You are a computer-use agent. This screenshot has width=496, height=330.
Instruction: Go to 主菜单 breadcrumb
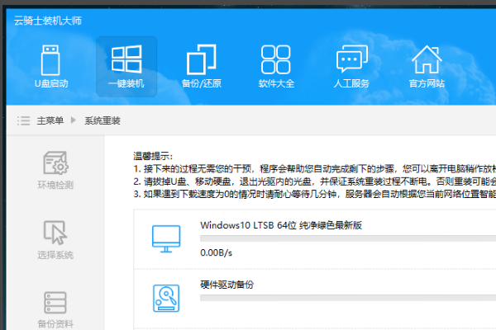tap(50, 120)
